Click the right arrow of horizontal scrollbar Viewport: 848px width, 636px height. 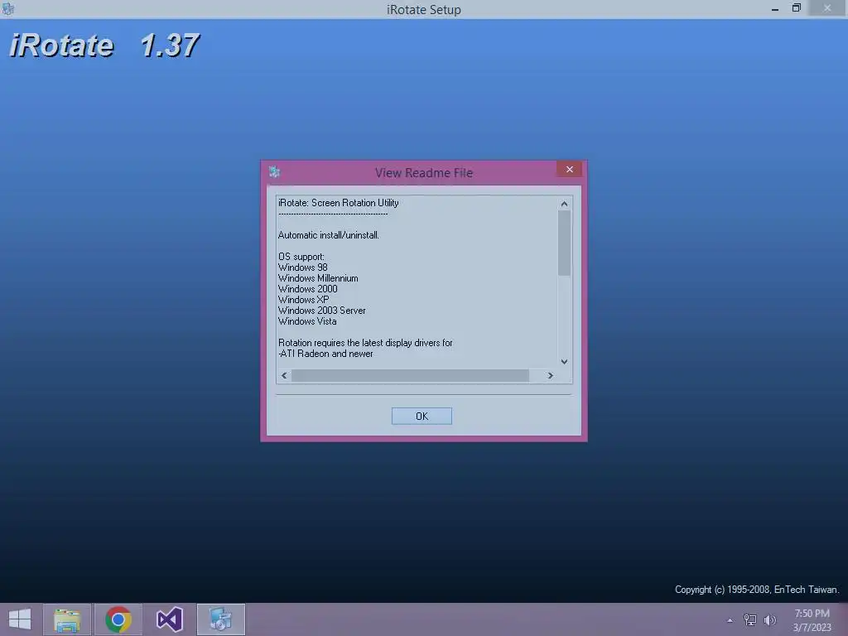(x=550, y=375)
